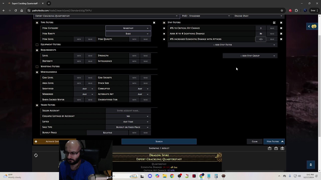Open the PoE2 - Standard league dropdown
The image size is (321, 180).
(x=206, y=16)
